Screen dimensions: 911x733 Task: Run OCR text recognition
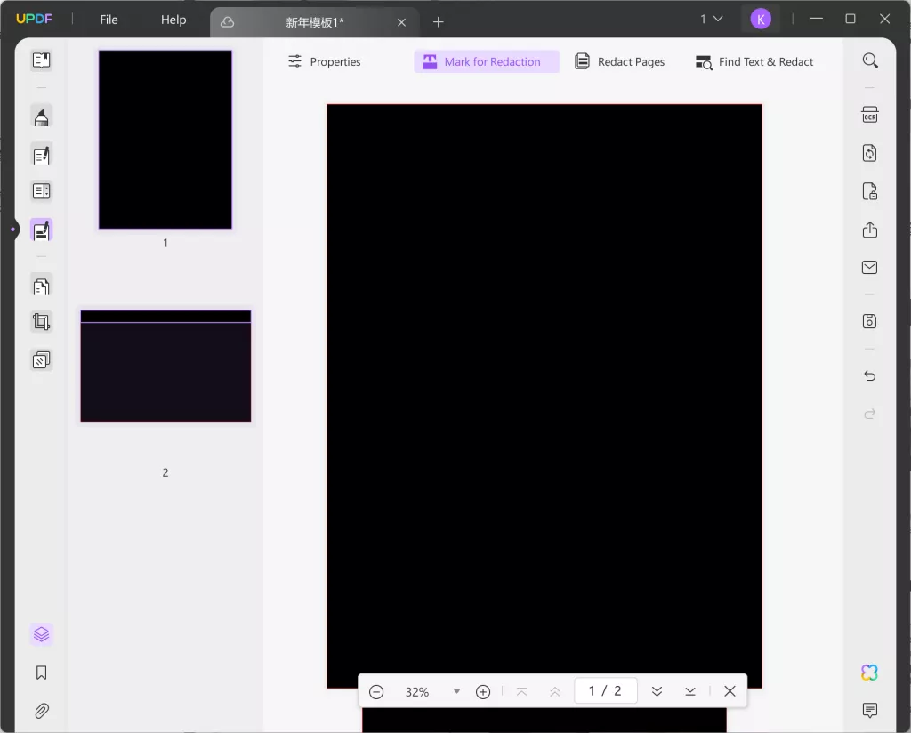[870, 115]
